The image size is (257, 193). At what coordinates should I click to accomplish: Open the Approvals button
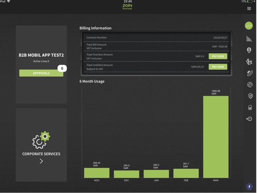tap(41, 73)
